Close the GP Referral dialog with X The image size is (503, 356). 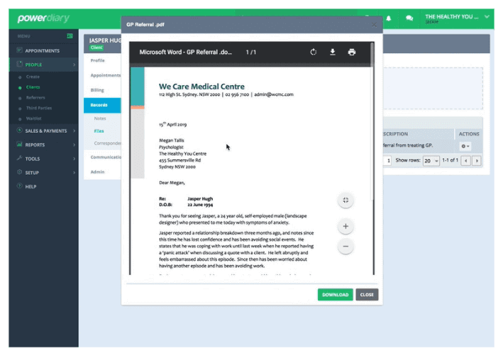pos(374,25)
